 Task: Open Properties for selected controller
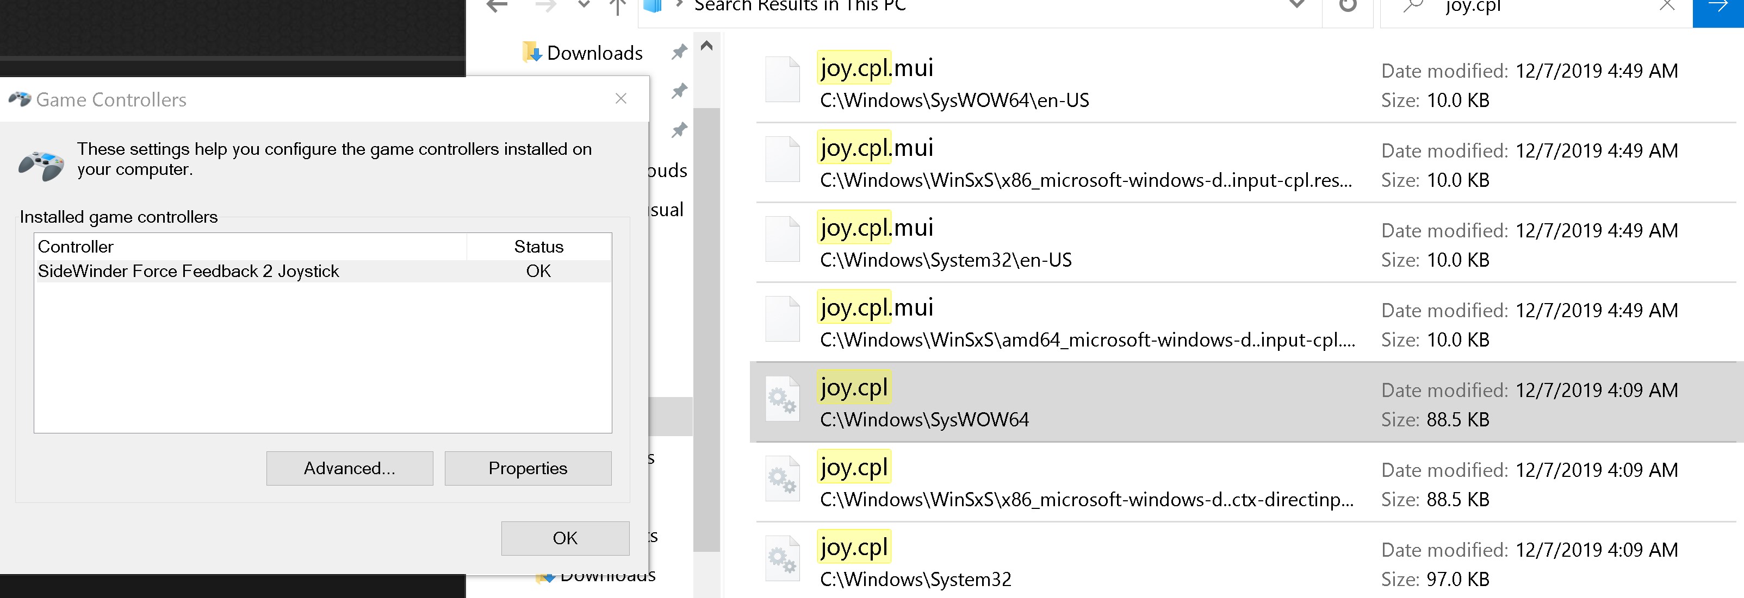(x=527, y=468)
